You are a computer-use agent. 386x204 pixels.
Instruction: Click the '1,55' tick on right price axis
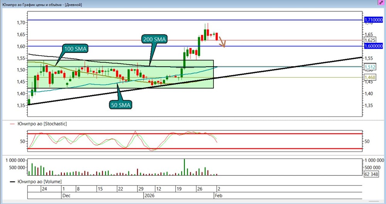click(369, 58)
